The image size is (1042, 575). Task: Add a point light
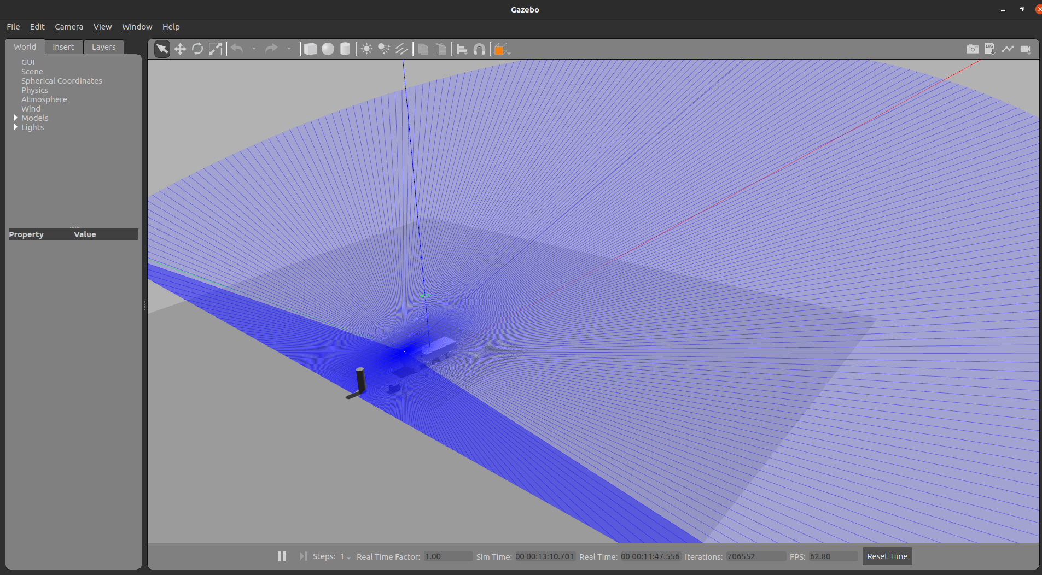(x=367, y=49)
